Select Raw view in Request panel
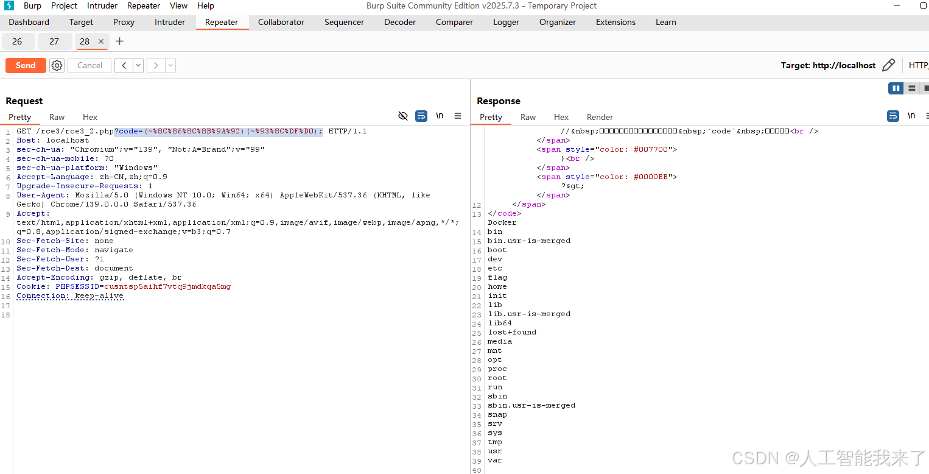Image resolution: width=929 pixels, height=474 pixels. click(x=57, y=117)
